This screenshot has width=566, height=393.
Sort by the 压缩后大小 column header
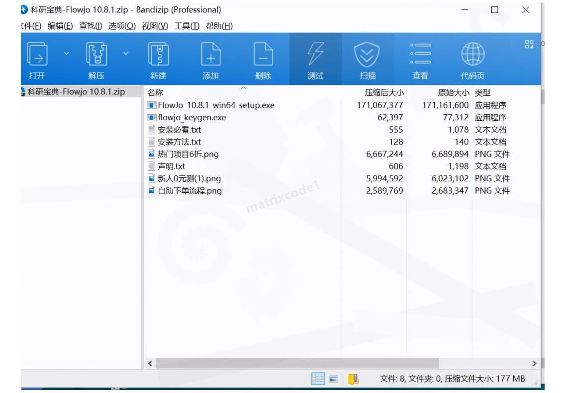coord(383,93)
